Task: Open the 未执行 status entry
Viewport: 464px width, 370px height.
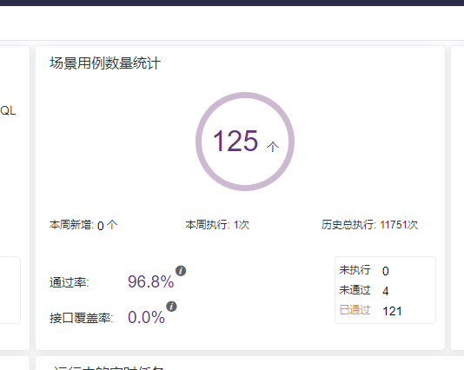Action: [x=355, y=270]
